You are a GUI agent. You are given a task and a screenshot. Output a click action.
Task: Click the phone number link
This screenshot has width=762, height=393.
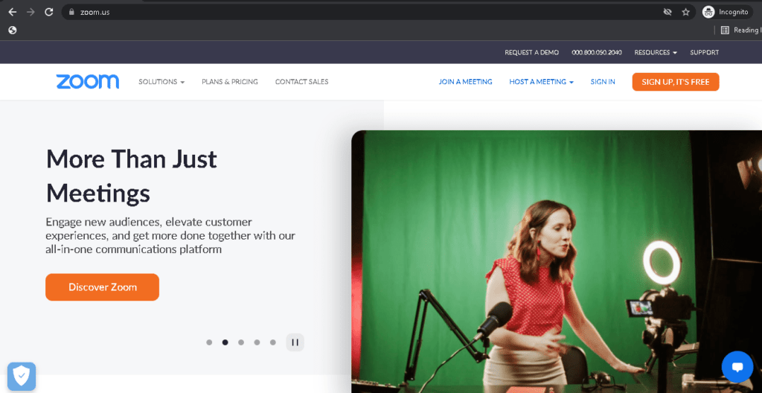pos(597,53)
